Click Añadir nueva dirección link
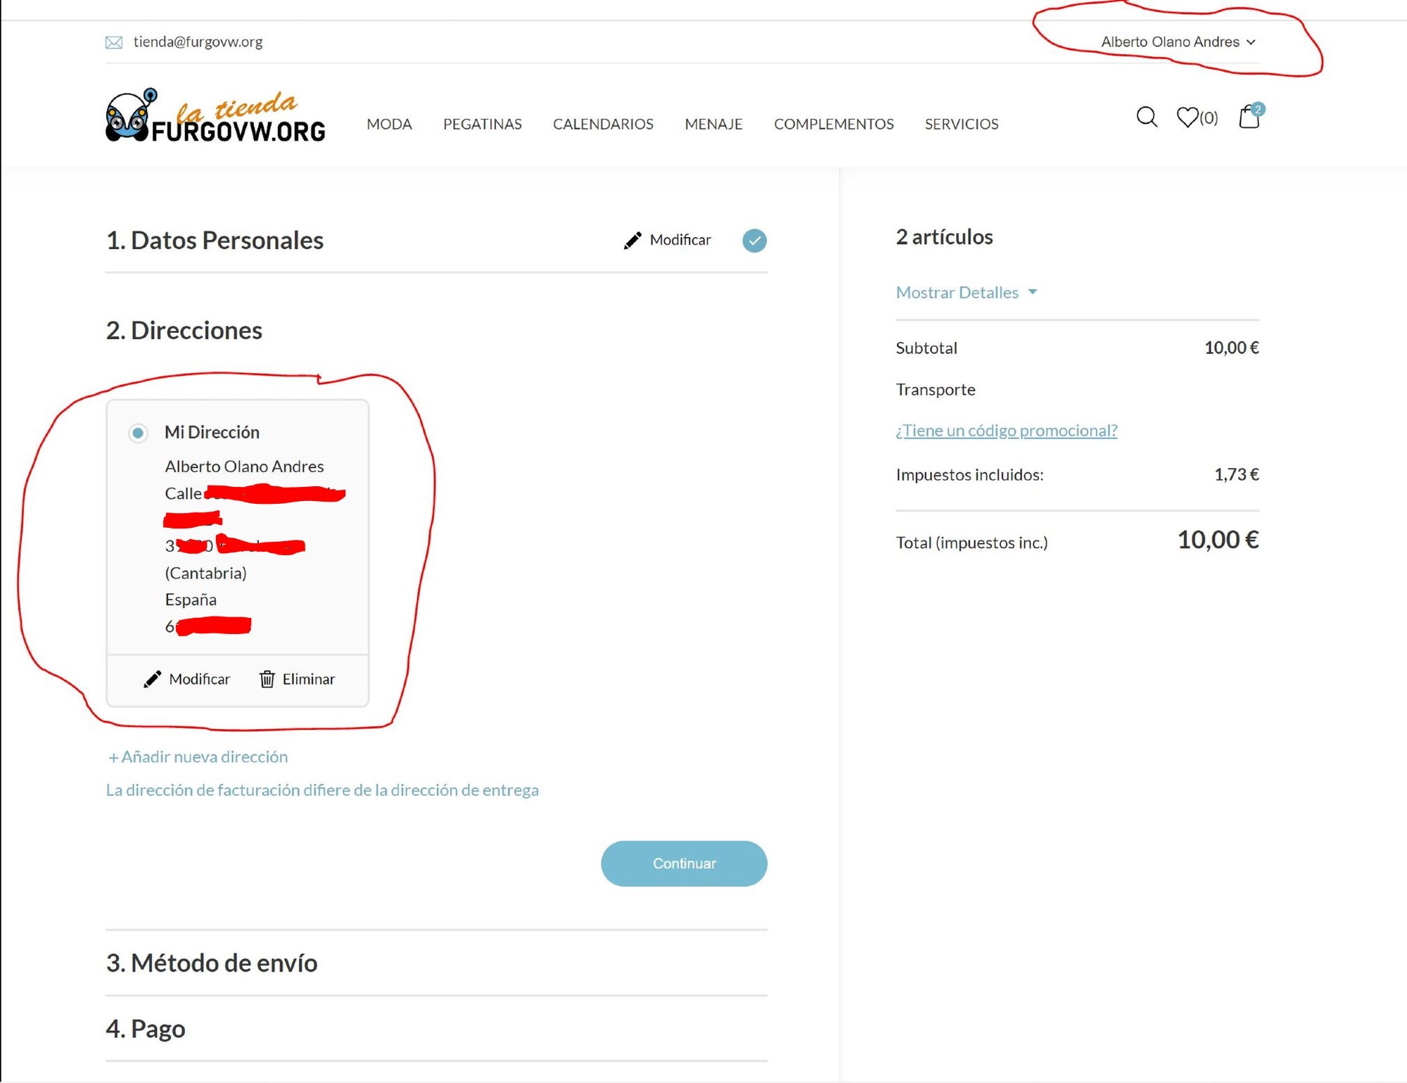Screen dimensions: 1407x1083 pyautogui.click(x=198, y=756)
